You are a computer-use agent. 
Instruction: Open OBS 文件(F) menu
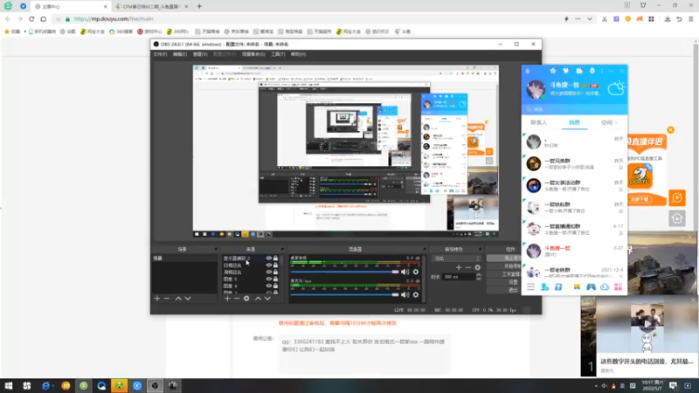pyautogui.click(x=160, y=54)
